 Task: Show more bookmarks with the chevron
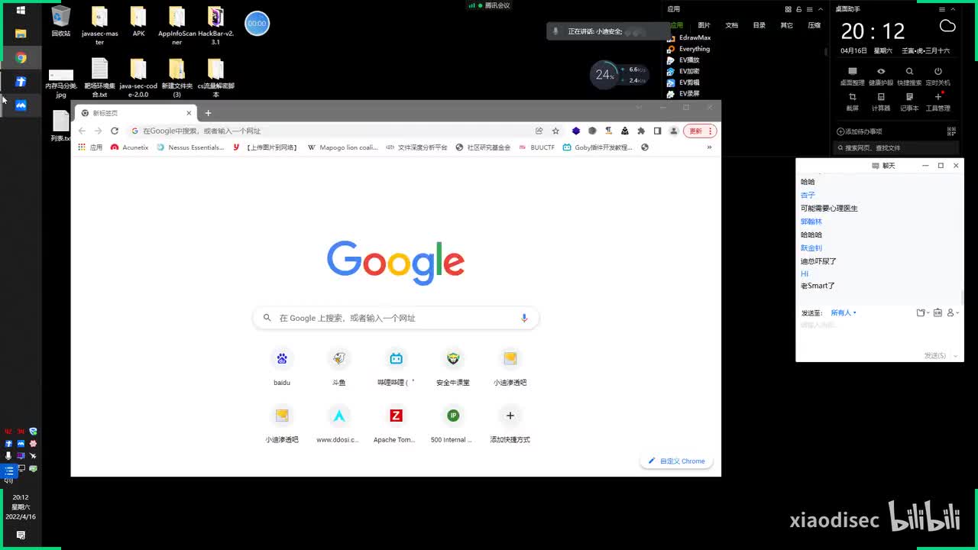tap(709, 147)
